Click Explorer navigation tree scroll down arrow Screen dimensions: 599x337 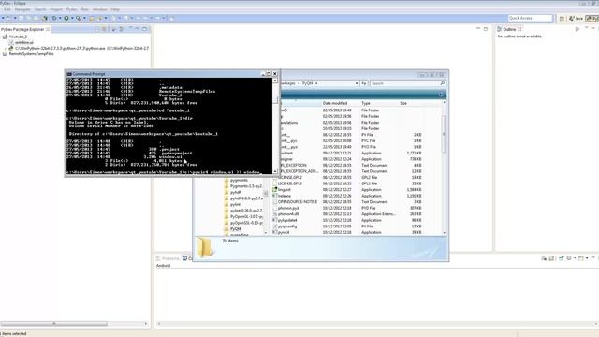pyautogui.click(x=266, y=233)
